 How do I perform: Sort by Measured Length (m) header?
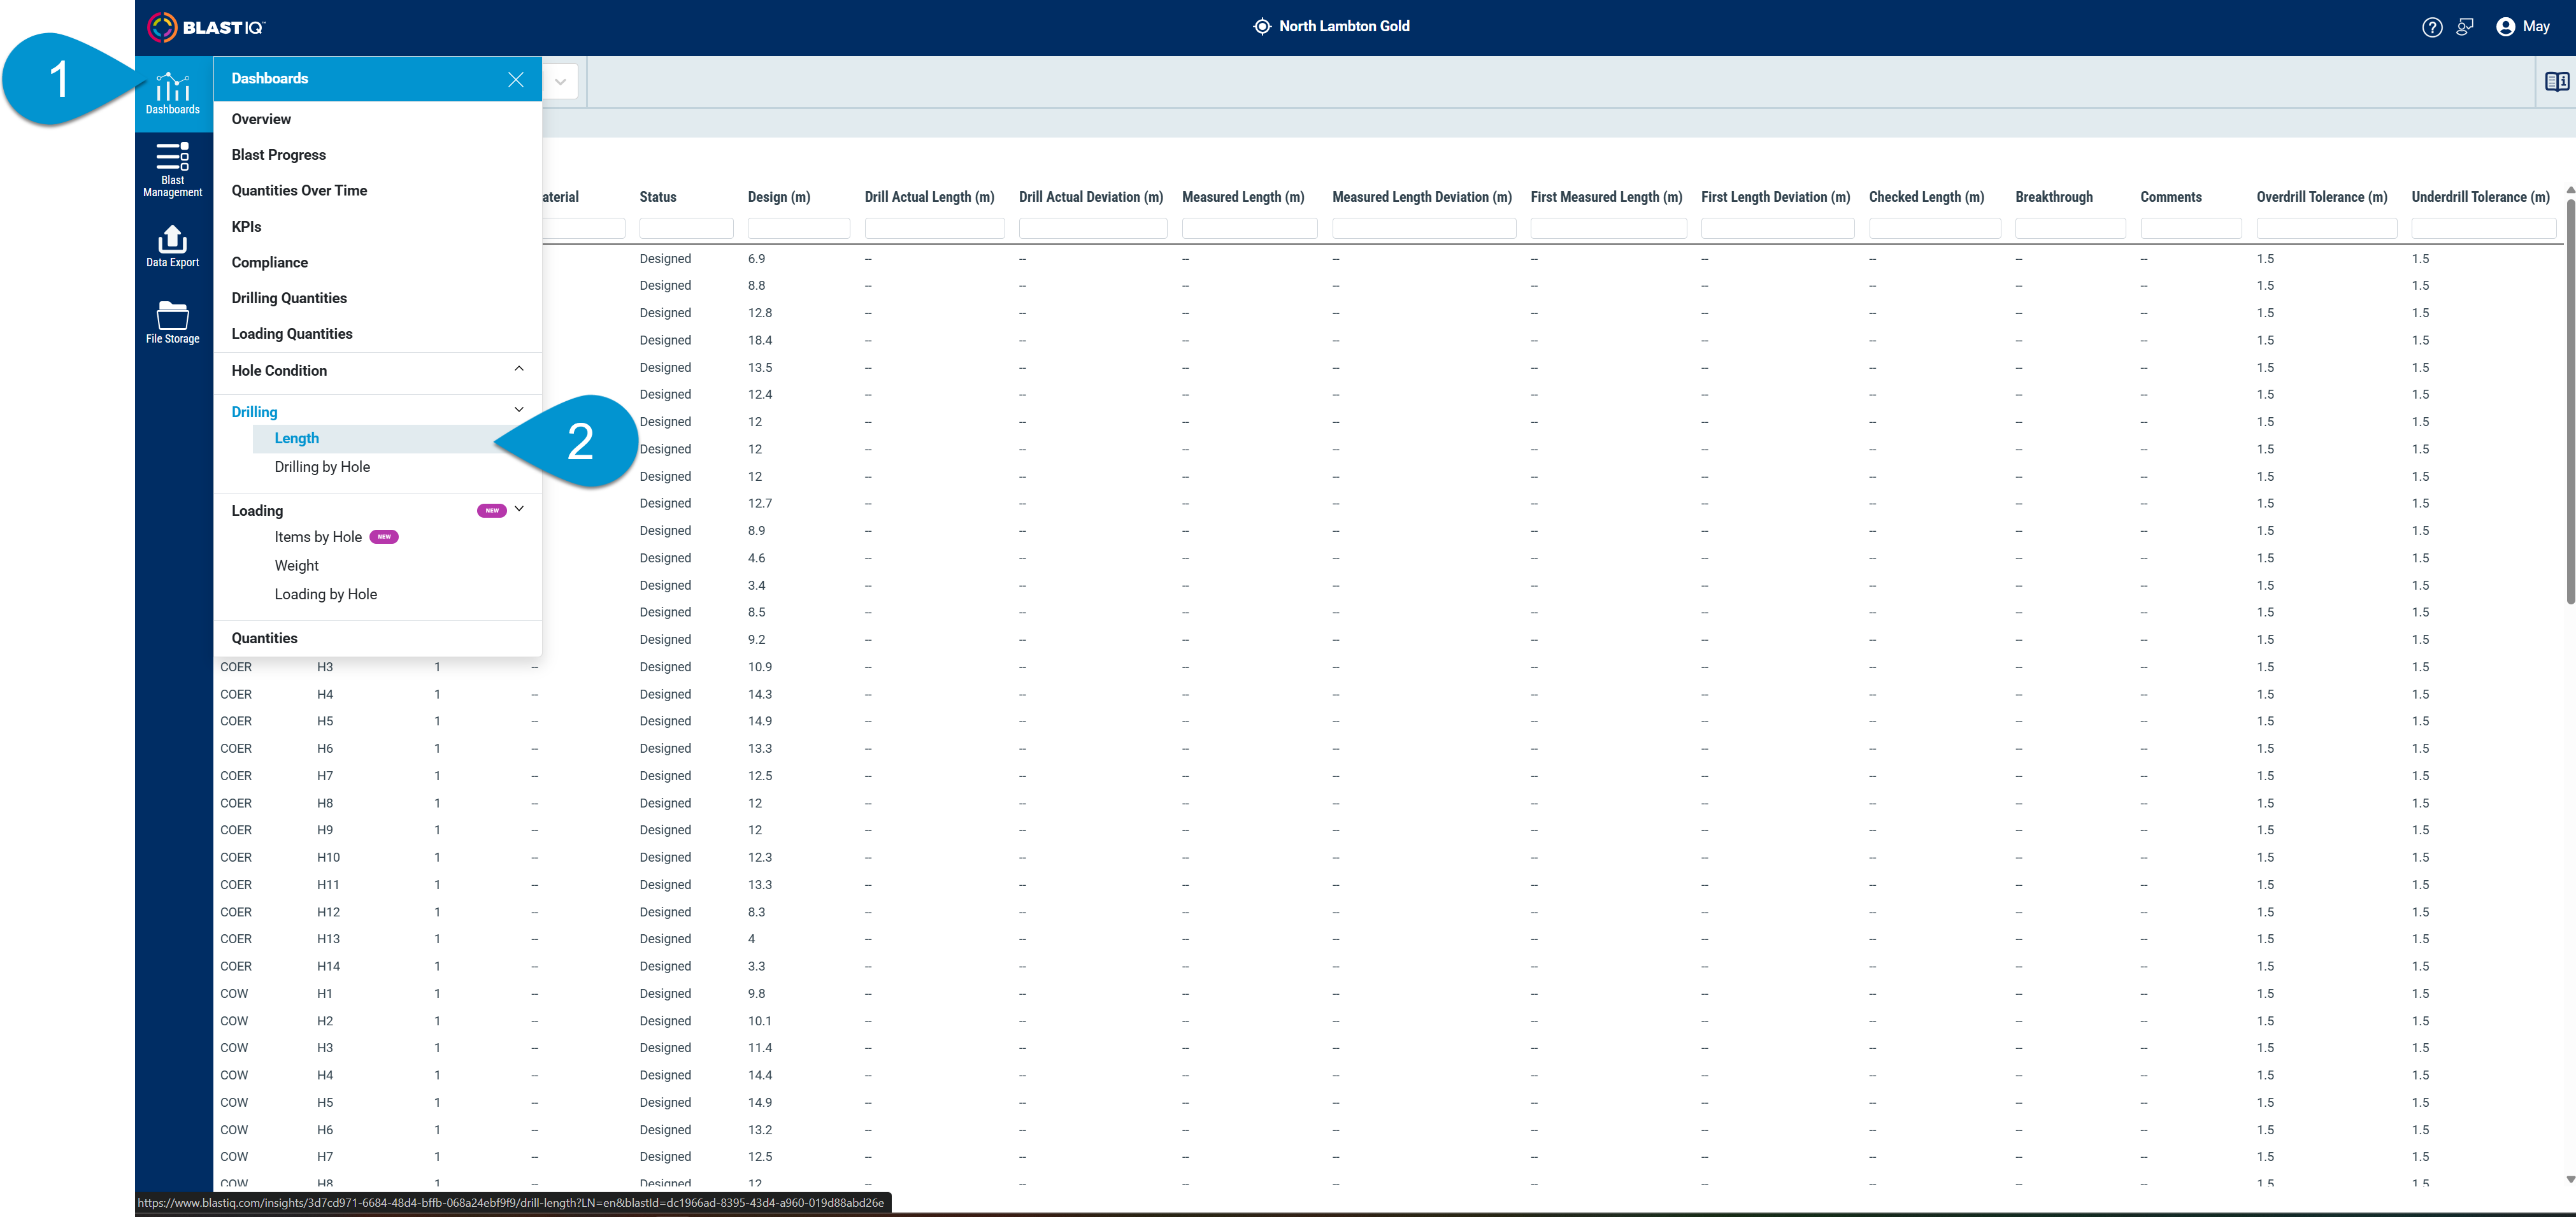point(1243,197)
